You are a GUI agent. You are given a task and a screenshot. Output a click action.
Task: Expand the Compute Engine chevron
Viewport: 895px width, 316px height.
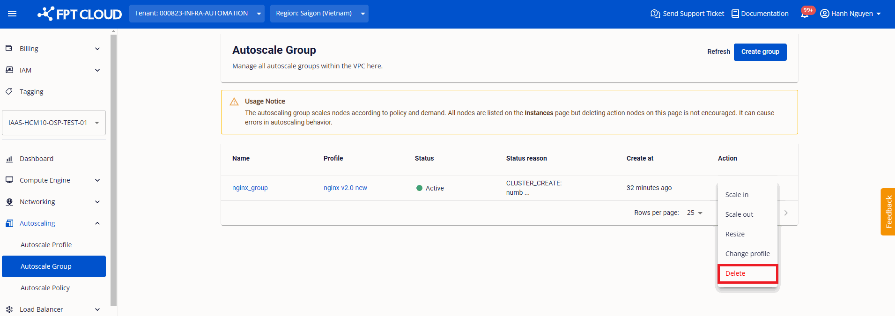click(x=97, y=180)
